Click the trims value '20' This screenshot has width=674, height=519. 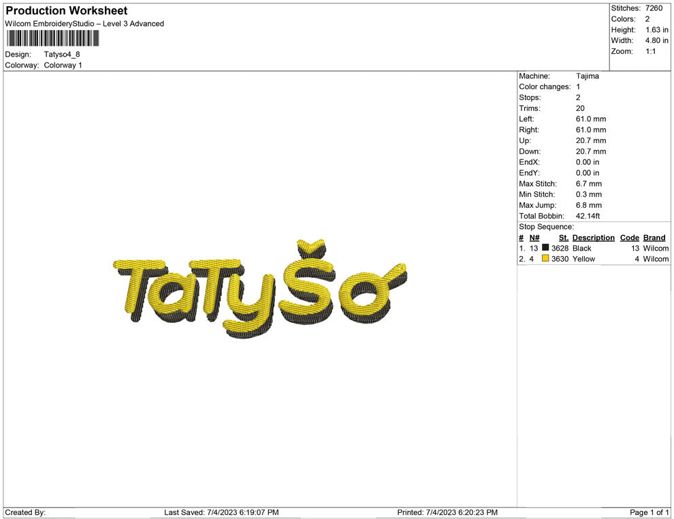tap(580, 108)
